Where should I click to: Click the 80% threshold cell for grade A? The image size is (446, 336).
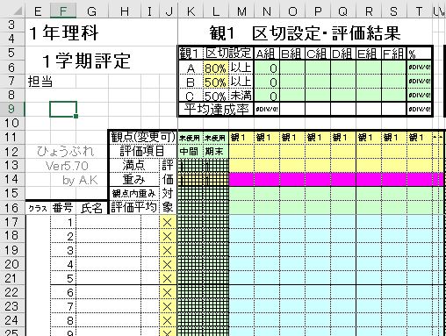click(x=216, y=68)
